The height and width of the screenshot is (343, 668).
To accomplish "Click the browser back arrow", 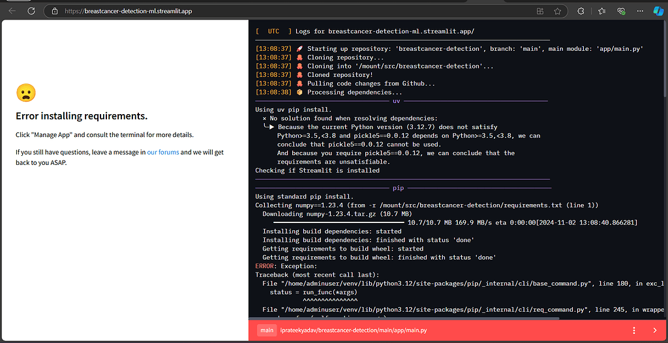I will (12, 11).
